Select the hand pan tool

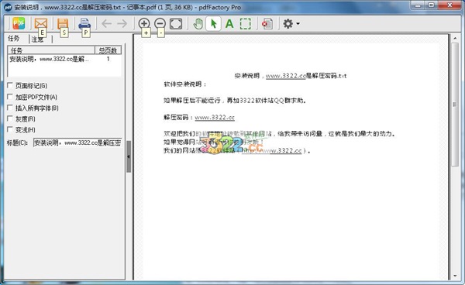tap(198, 24)
